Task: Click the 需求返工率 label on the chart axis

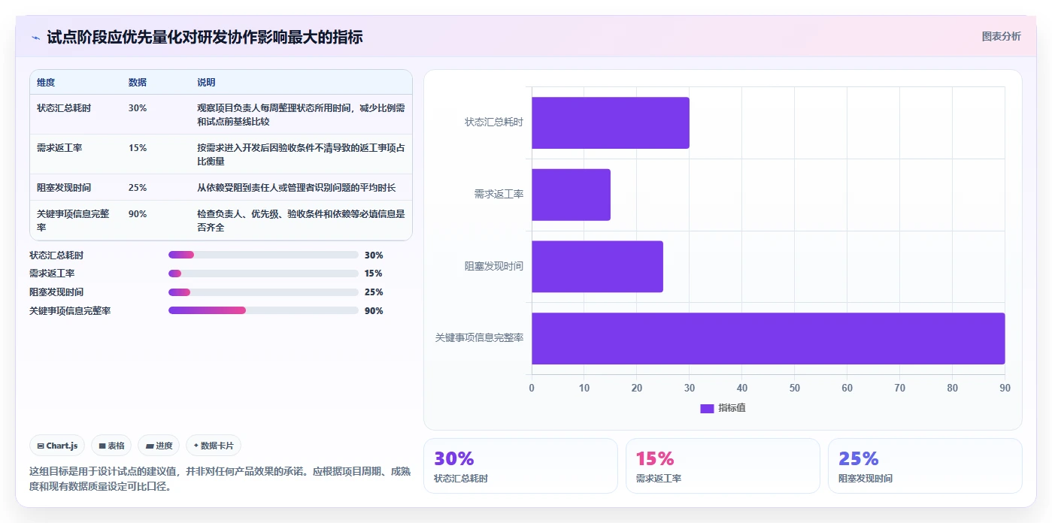Action: pyautogui.click(x=499, y=195)
